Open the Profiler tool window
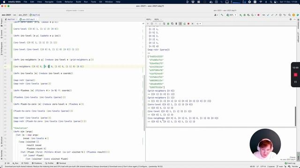Screen dimensions: 300x168 tap(49, 163)
